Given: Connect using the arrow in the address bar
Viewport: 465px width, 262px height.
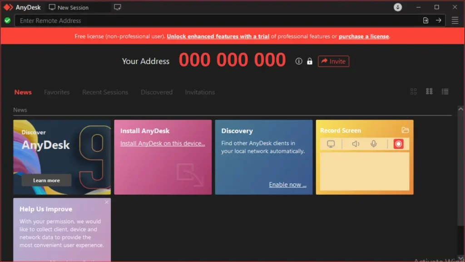Looking at the screenshot, I should click(x=439, y=20).
